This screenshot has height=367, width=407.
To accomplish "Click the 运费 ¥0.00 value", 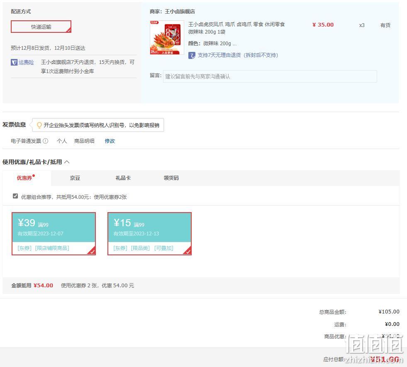I will 392,324.
